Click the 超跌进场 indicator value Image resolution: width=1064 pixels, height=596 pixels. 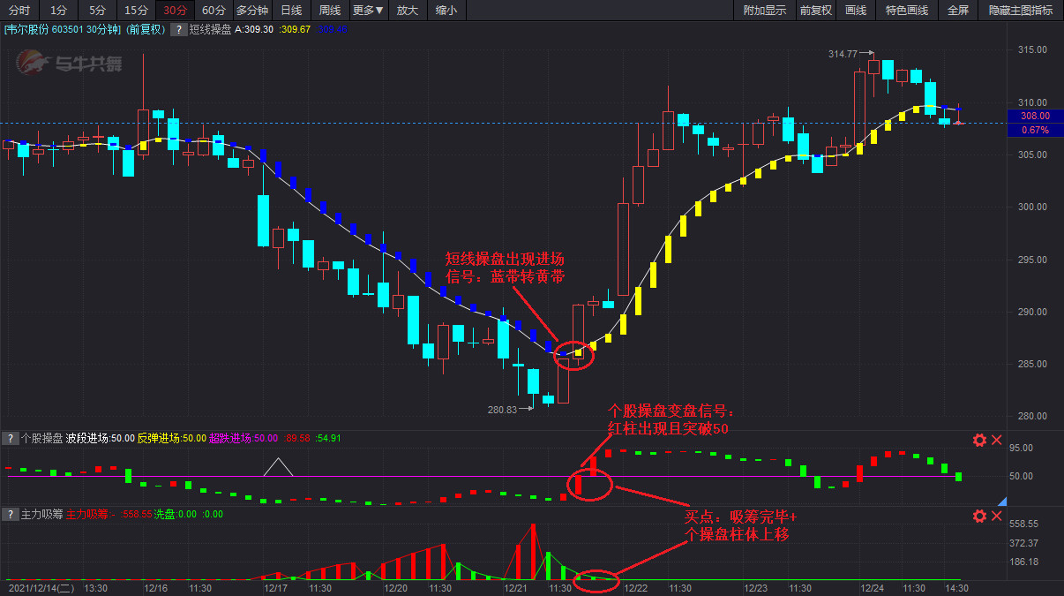(x=244, y=438)
